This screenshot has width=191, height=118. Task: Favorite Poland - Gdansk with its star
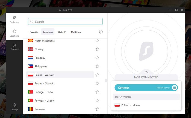97,83
